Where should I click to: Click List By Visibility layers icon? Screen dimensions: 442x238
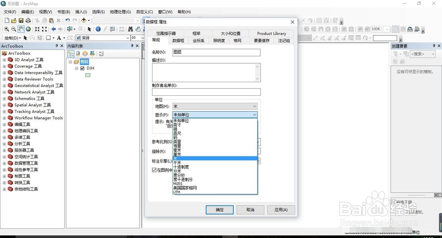[x=85, y=53]
